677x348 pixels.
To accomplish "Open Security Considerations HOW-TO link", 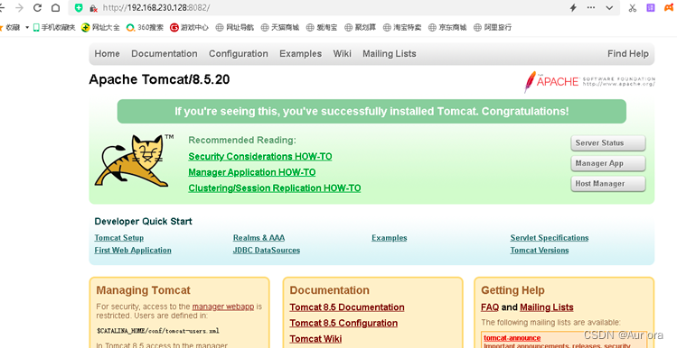I will coord(260,156).
